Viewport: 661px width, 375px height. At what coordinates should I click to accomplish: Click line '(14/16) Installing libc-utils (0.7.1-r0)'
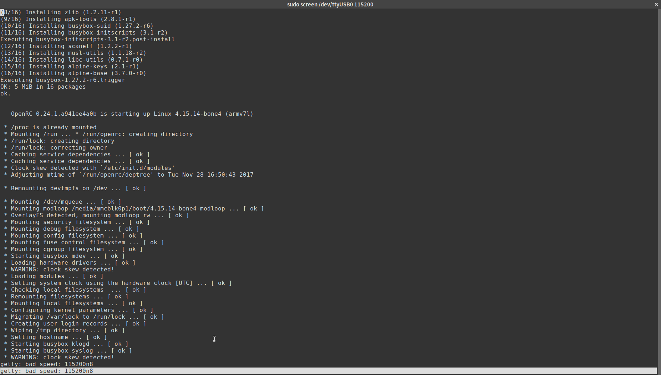pos(72,59)
